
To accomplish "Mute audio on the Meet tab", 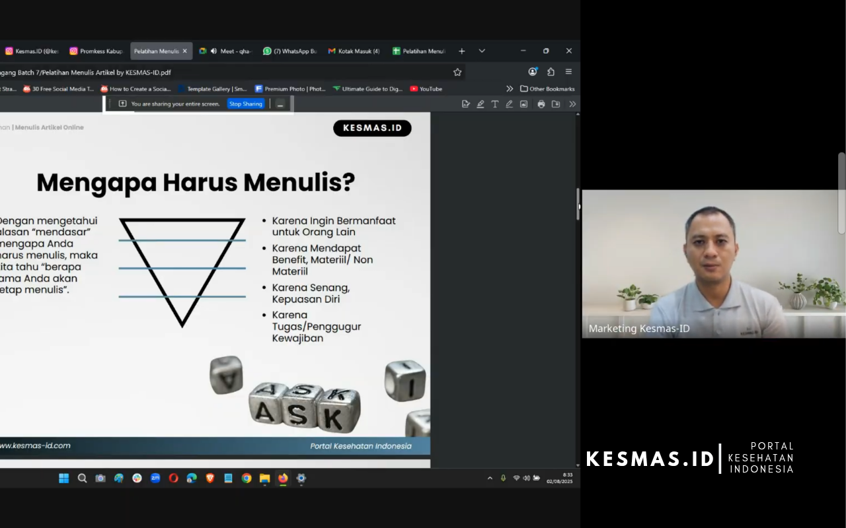I will pyautogui.click(x=213, y=51).
